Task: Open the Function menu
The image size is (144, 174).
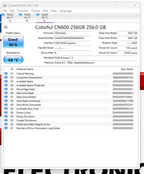Action: (23, 11)
